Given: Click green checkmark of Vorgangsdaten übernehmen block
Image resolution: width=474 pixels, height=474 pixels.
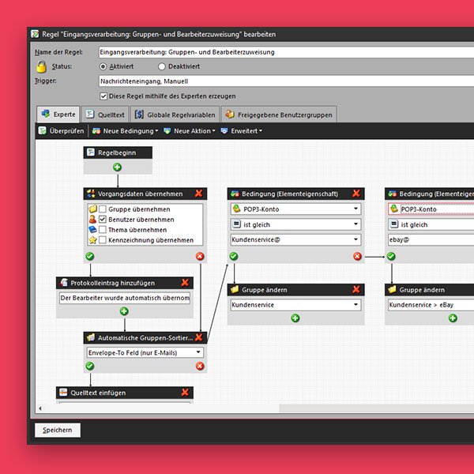Looking at the screenshot, I should click(x=90, y=256).
